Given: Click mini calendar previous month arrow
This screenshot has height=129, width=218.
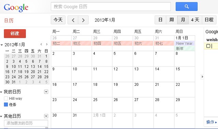Looking at the screenshot, I should coord(41,44).
